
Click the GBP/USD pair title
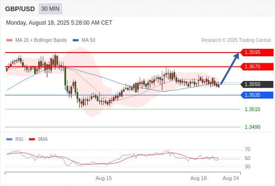click(20, 9)
